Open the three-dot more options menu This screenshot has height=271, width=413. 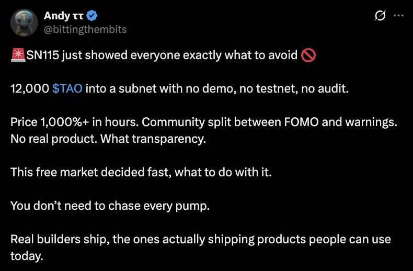pyautogui.click(x=398, y=16)
